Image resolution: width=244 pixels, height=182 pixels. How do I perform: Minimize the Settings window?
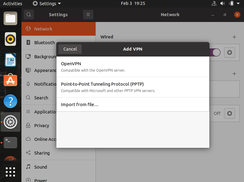[213, 15]
